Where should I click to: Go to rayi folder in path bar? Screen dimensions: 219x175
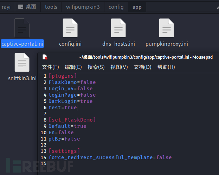(x=6, y=7)
